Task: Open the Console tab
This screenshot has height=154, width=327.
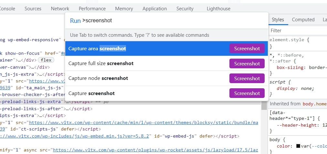Action: point(7,9)
